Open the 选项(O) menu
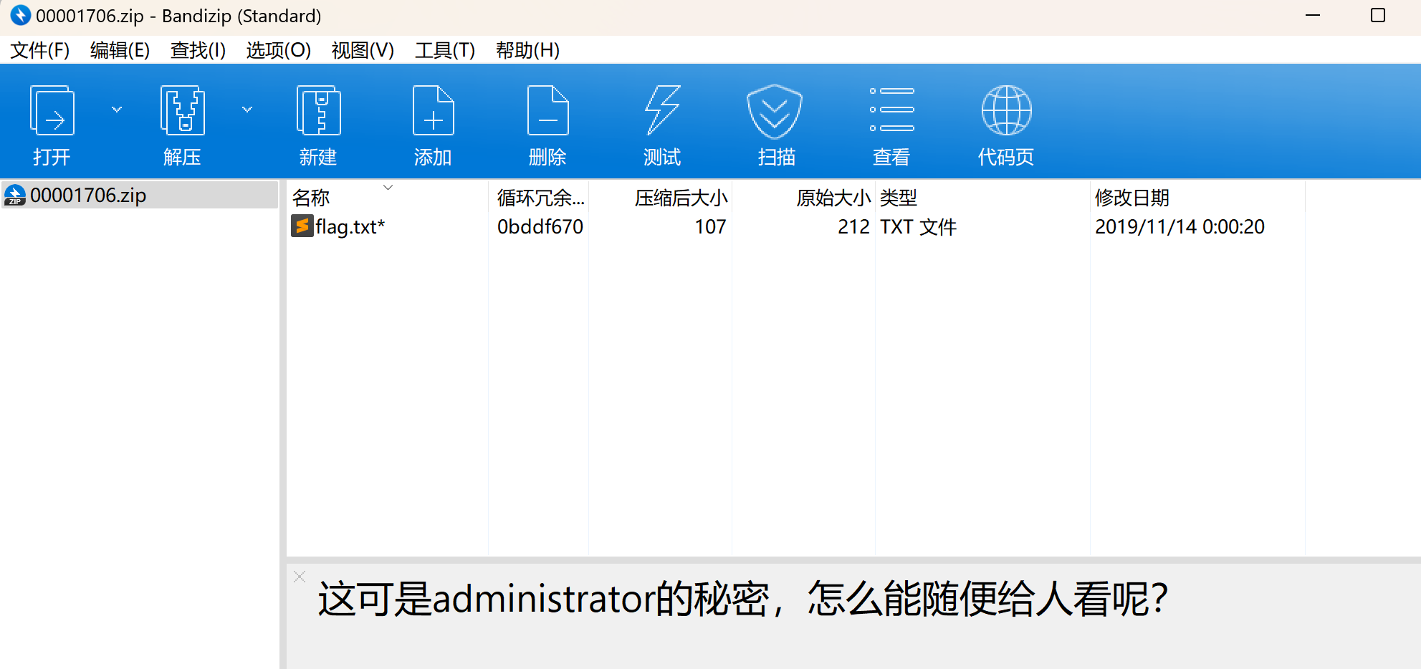The height and width of the screenshot is (669, 1421). click(x=278, y=50)
